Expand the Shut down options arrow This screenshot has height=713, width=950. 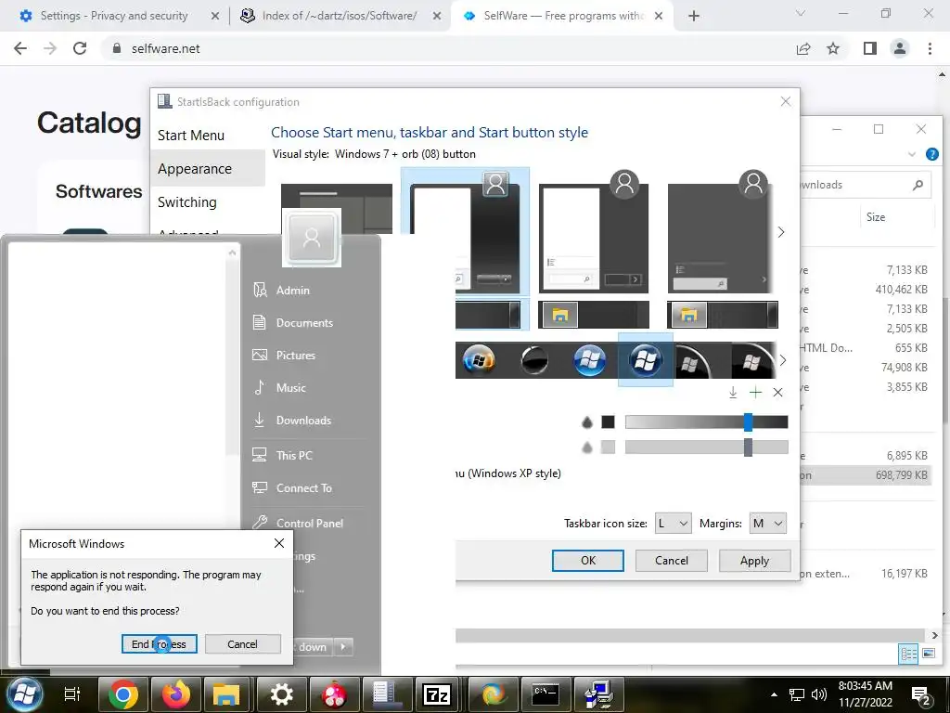(343, 646)
